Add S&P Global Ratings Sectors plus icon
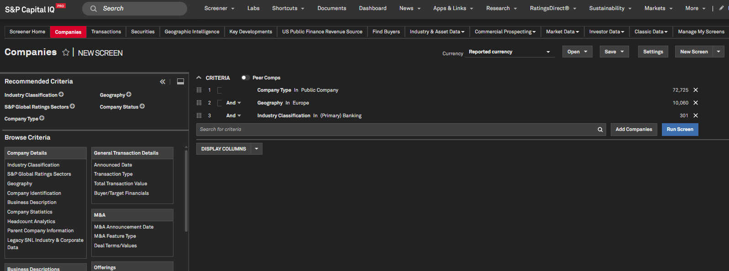Image resolution: width=729 pixels, height=271 pixels. [x=72, y=106]
